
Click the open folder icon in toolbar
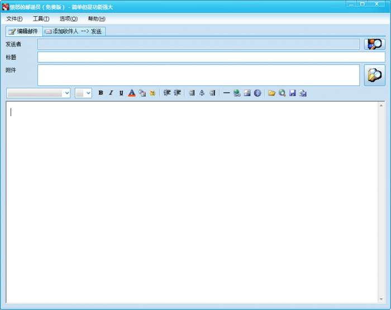[x=271, y=93]
